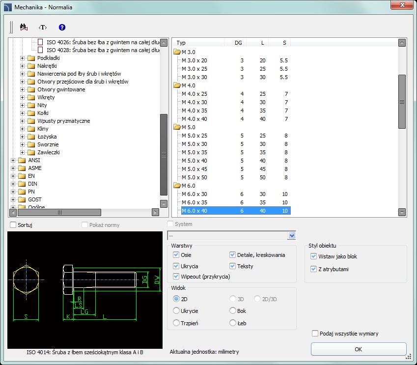Click the ISO 4028 red document icon

pos(40,50)
